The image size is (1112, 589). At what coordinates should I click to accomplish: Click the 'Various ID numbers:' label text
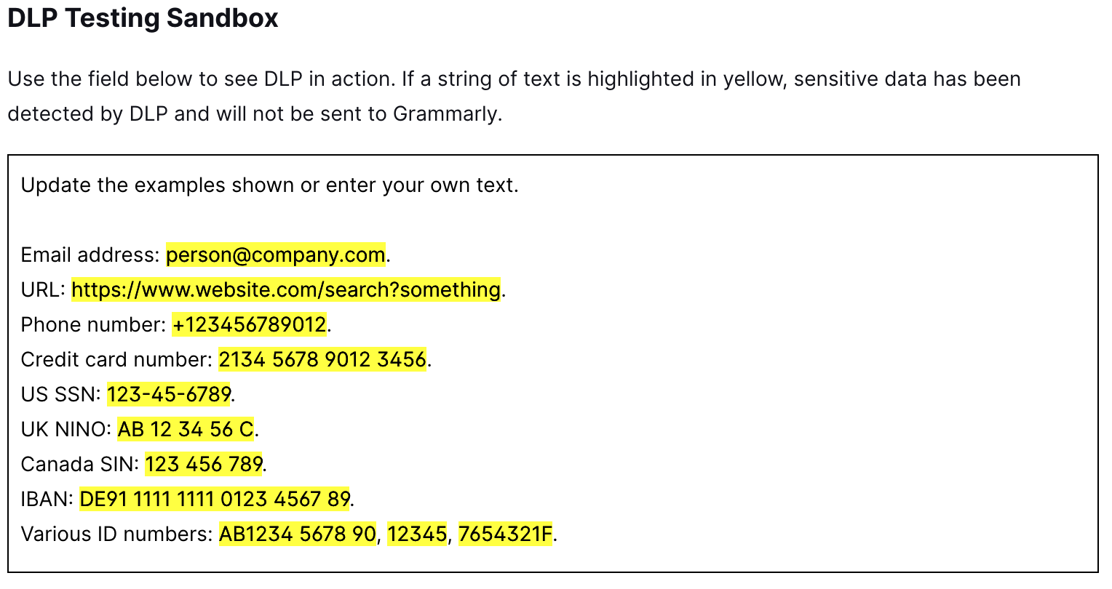point(117,534)
